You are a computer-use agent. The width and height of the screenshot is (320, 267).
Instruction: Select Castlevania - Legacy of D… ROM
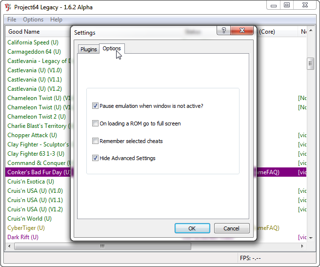[x=39, y=61]
